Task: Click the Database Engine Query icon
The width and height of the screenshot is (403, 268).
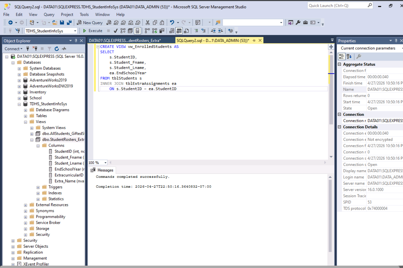Action: [109, 23]
